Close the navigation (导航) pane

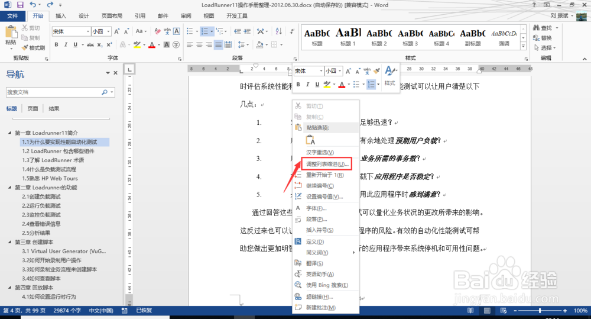116,73
